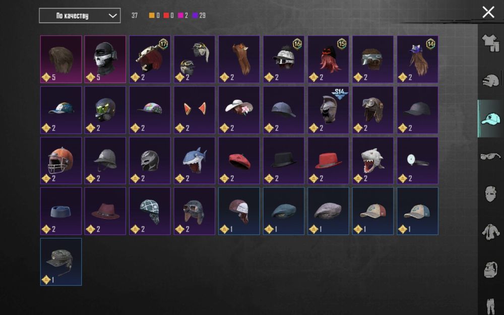The height and width of the screenshot is (315, 504).
Task: Select the S14 knight helmet item
Action: point(328,110)
